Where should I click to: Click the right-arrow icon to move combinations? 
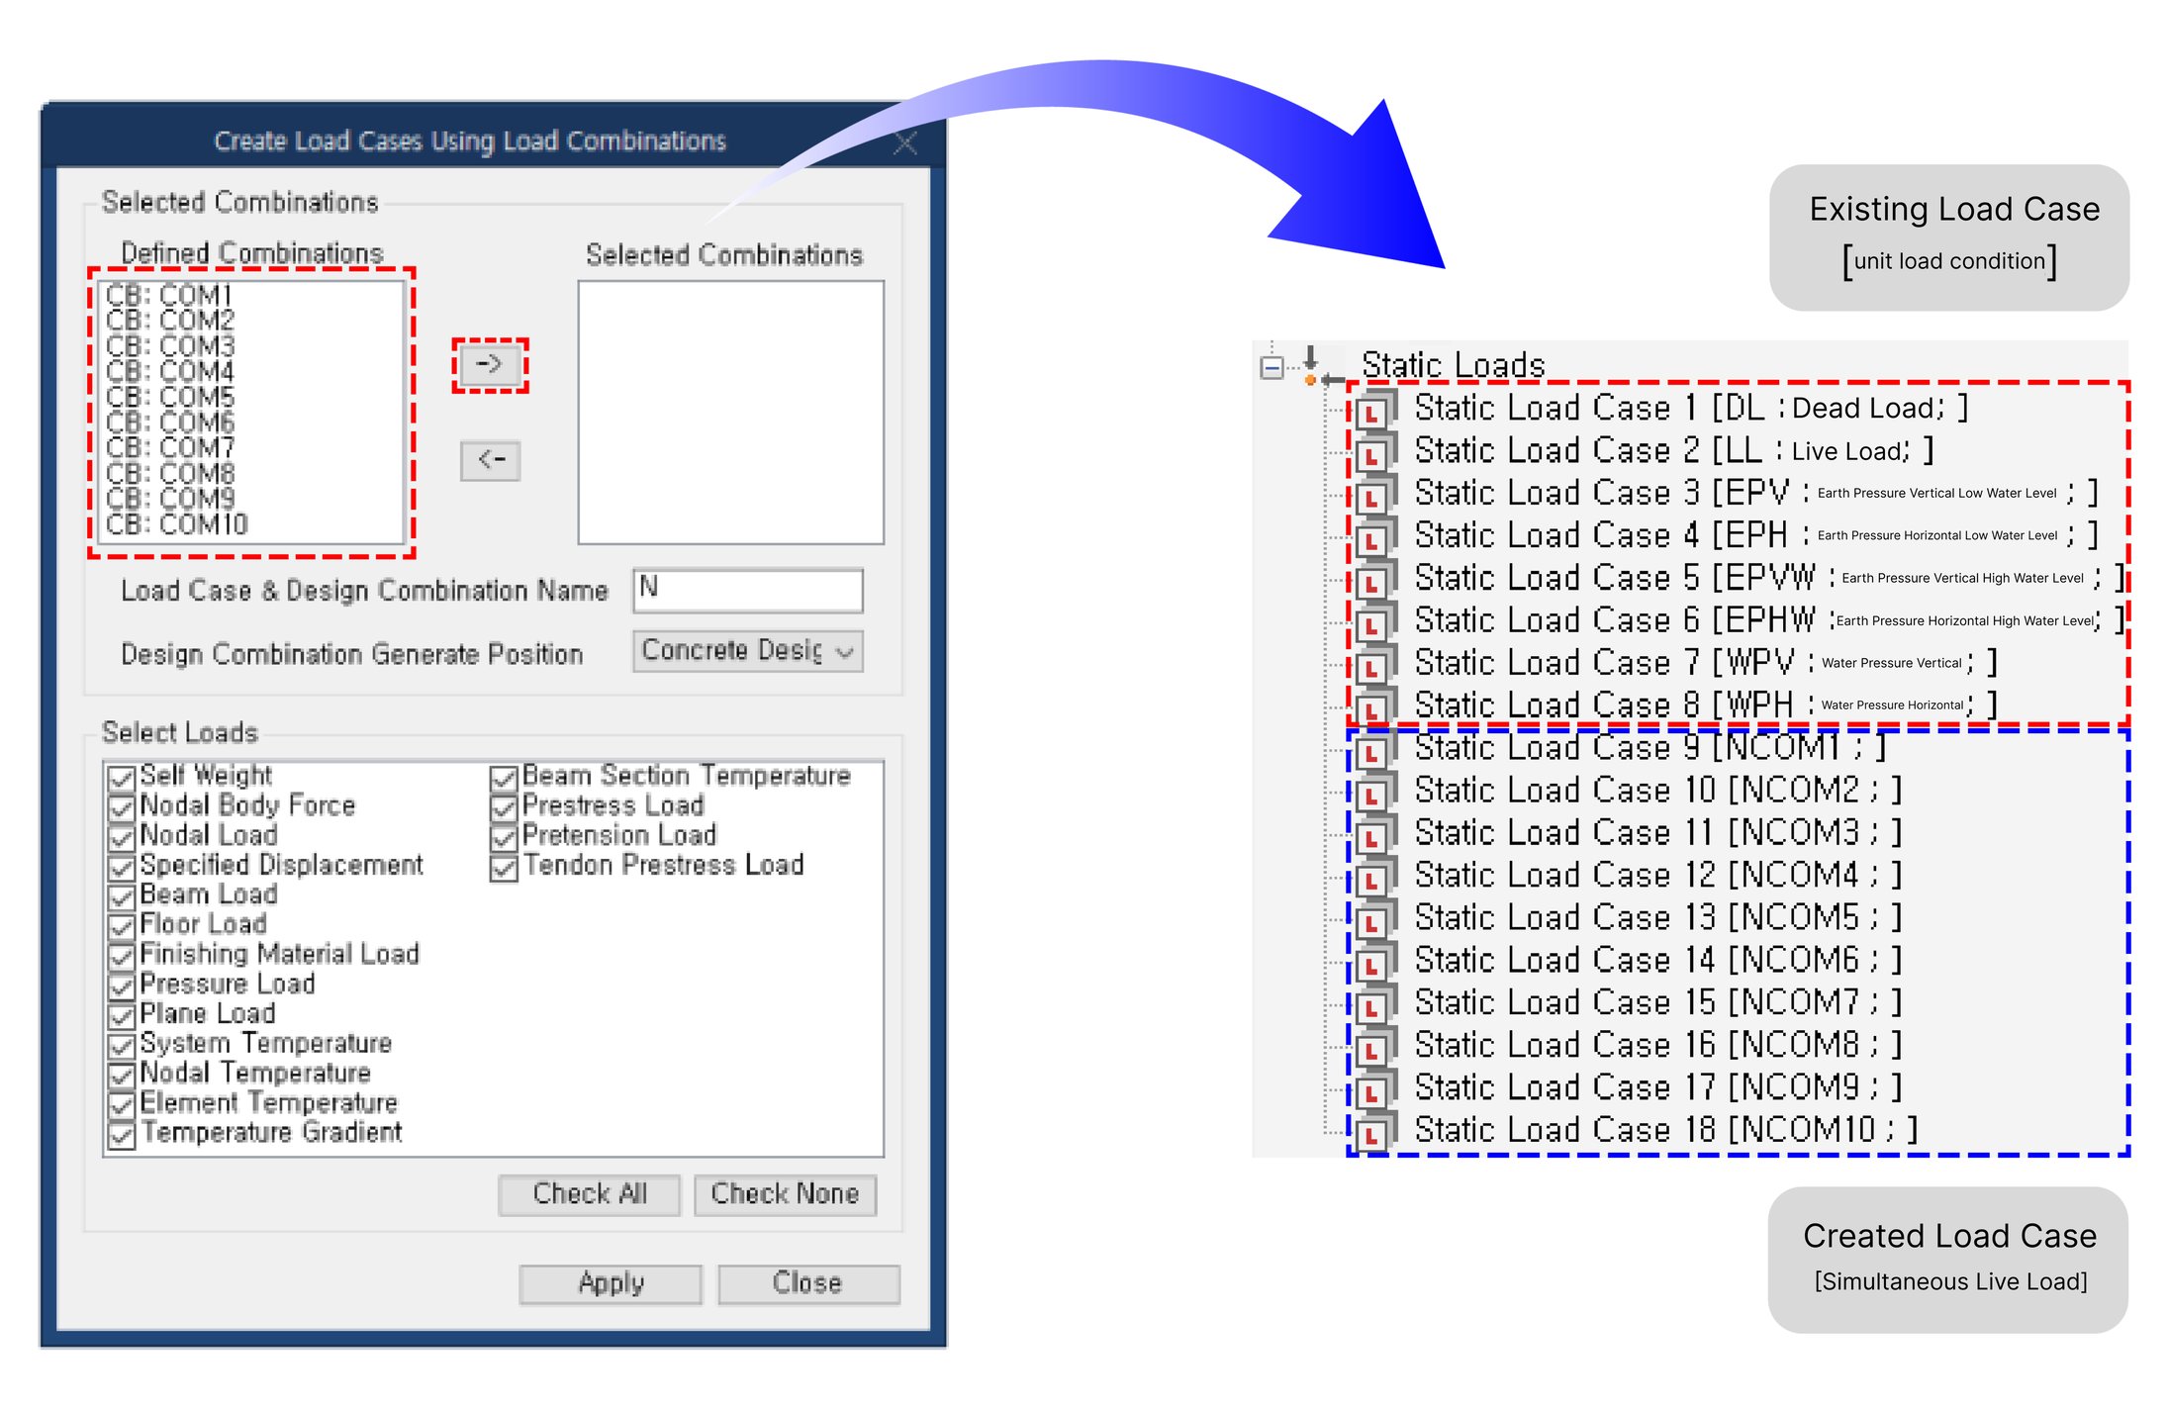pos(490,364)
